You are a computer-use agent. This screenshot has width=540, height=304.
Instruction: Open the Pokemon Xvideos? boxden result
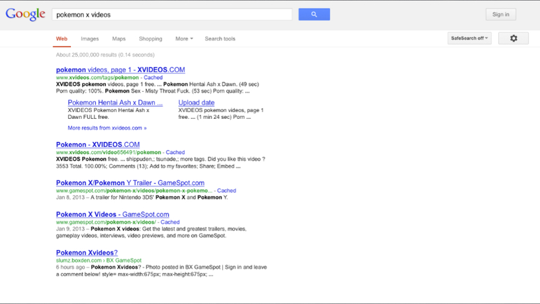point(87,252)
